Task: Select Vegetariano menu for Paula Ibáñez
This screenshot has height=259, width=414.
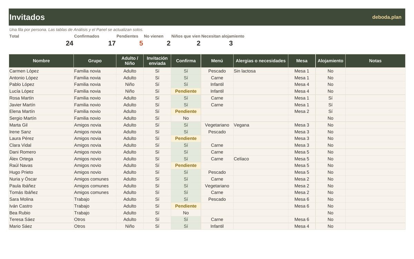Action: click(x=217, y=186)
